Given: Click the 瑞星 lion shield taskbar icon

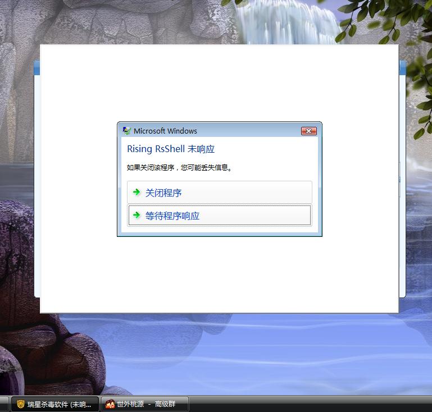Looking at the screenshot, I should coord(21,404).
